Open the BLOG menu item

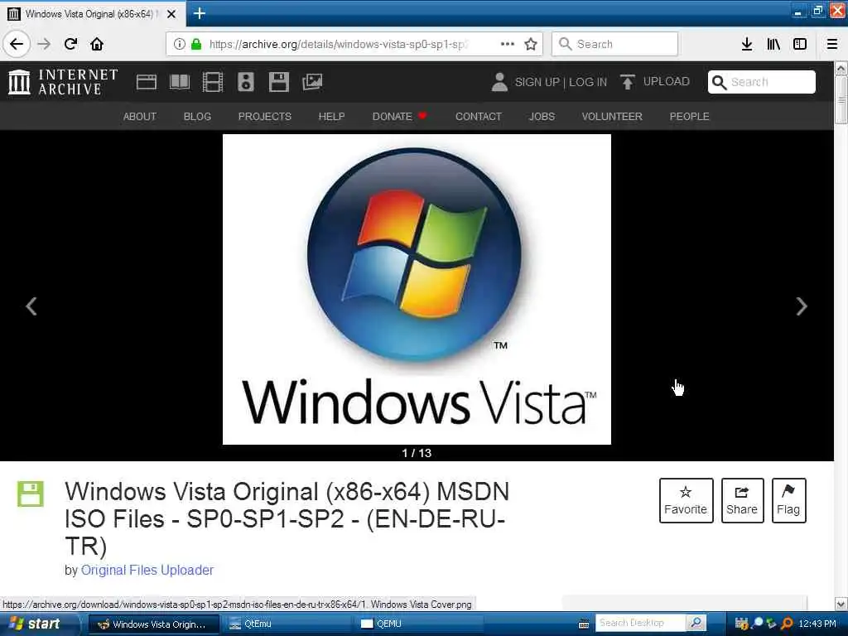[x=197, y=116]
